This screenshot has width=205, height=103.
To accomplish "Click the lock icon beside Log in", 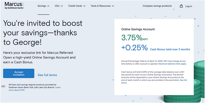I will pyautogui.click(x=181, y=6).
